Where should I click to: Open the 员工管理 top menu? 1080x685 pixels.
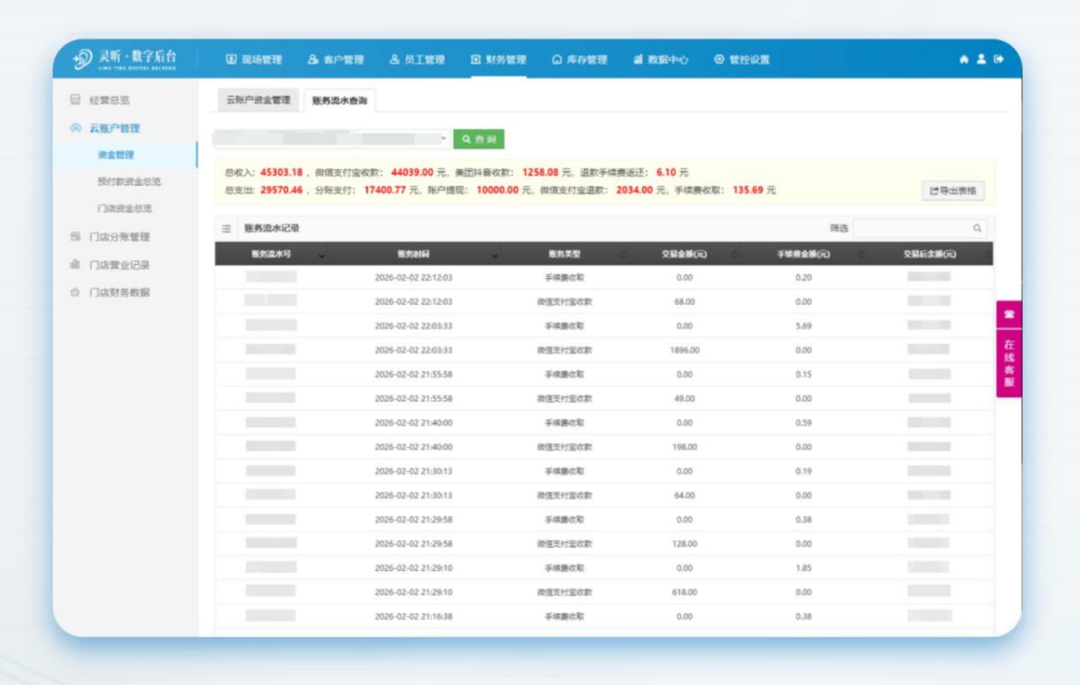tap(417, 60)
